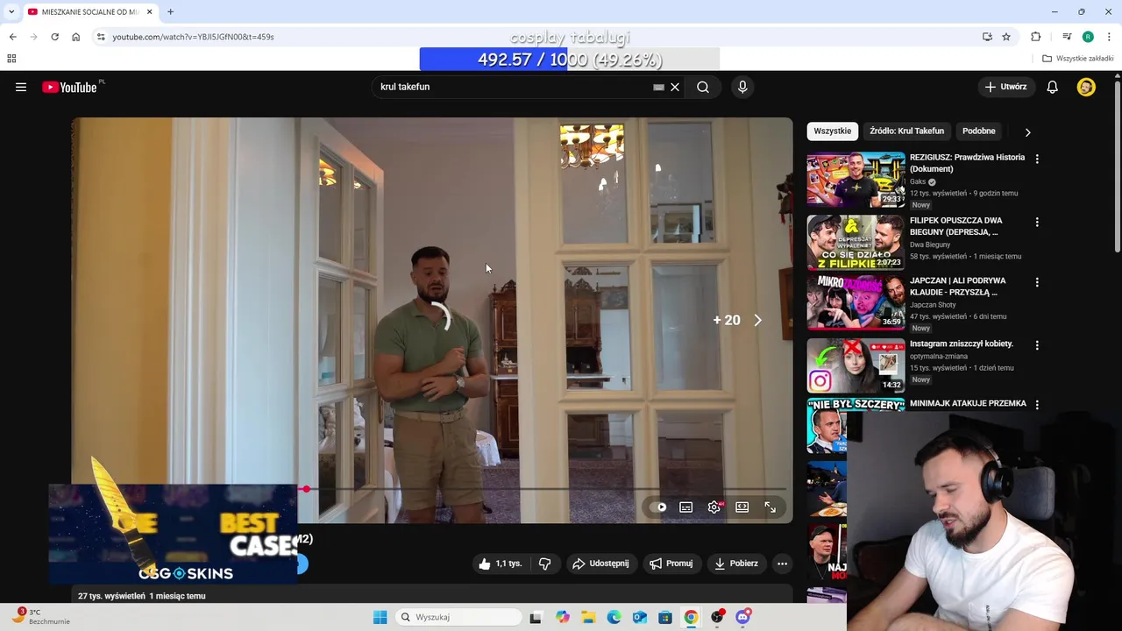
Task: Open a new browser tab
Action: (x=170, y=11)
